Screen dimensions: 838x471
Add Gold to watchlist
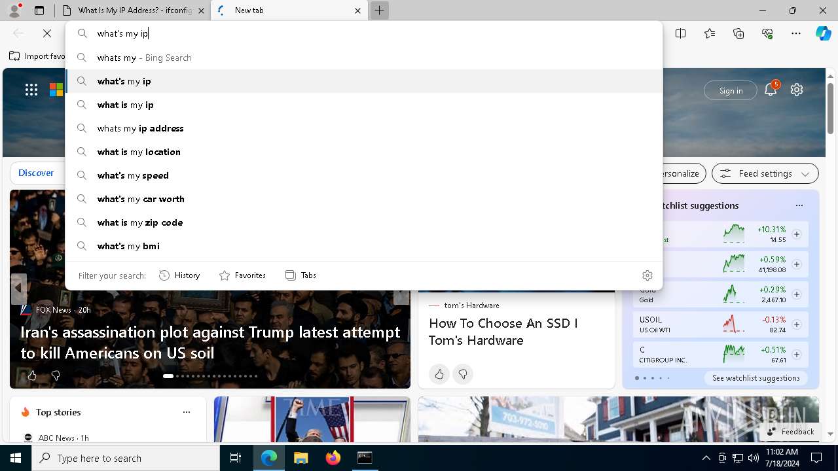[x=797, y=294]
